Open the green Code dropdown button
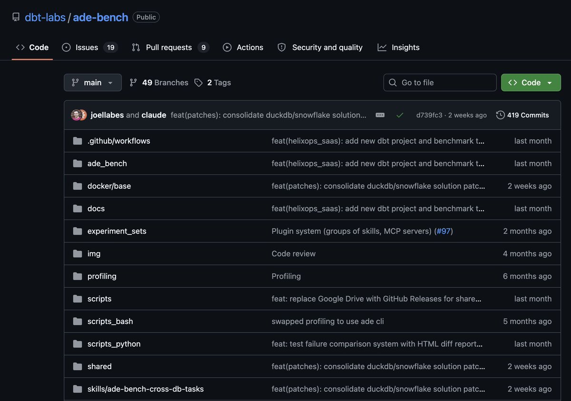Image resolution: width=571 pixels, height=401 pixels. point(531,82)
